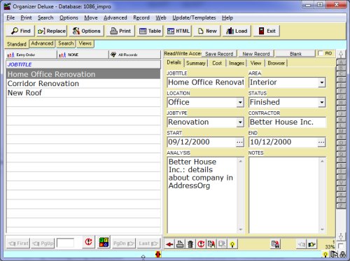Image resolution: width=350 pixels, height=261 pixels.
Task: Open the File menu
Action: click(10, 17)
